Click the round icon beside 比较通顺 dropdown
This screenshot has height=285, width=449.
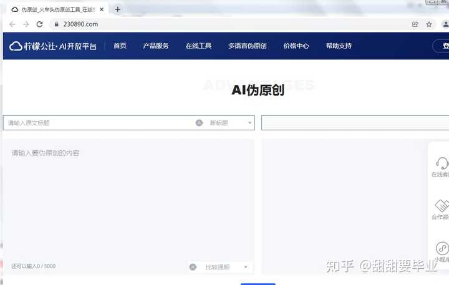tap(193, 267)
